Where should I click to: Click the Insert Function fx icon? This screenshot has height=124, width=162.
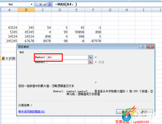(x=50, y=4)
